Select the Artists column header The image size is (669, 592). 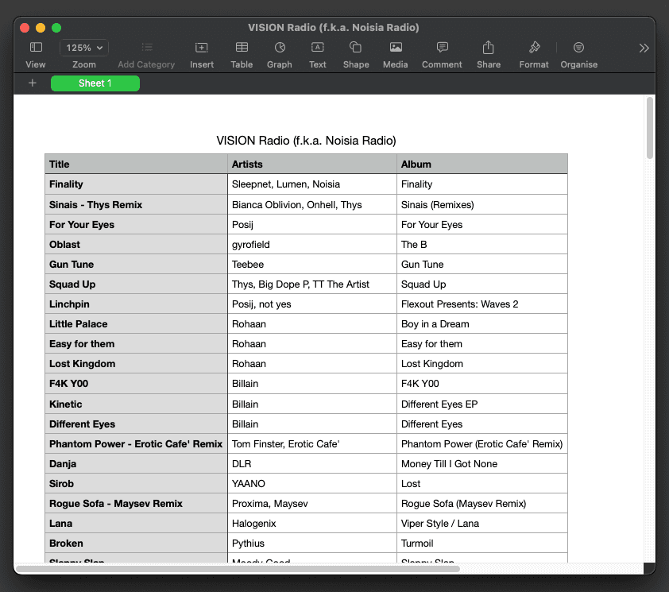tap(312, 164)
